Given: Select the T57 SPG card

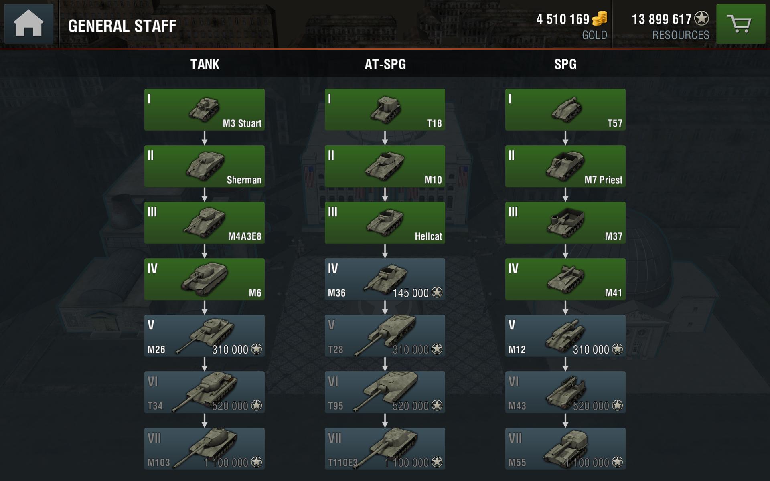Looking at the screenshot, I should point(565,110).
